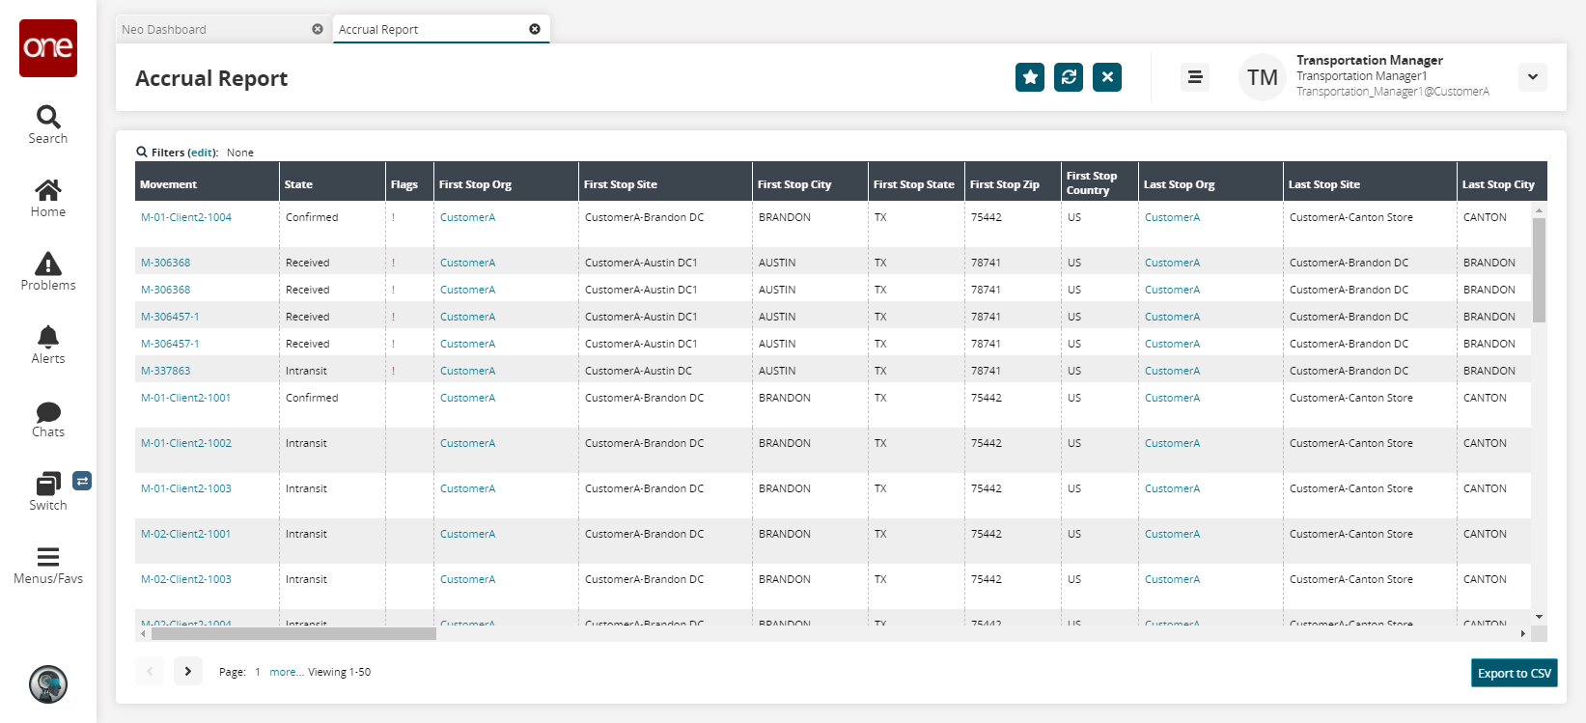Add report to favorites with star icon
1586x723 pixels.
[1030, 77]
